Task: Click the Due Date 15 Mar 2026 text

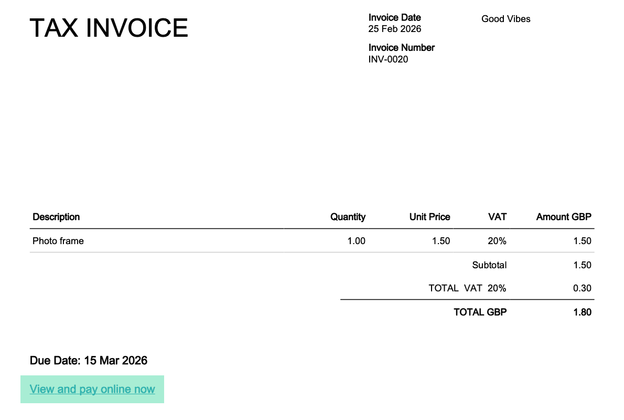Action: [89, 361]
